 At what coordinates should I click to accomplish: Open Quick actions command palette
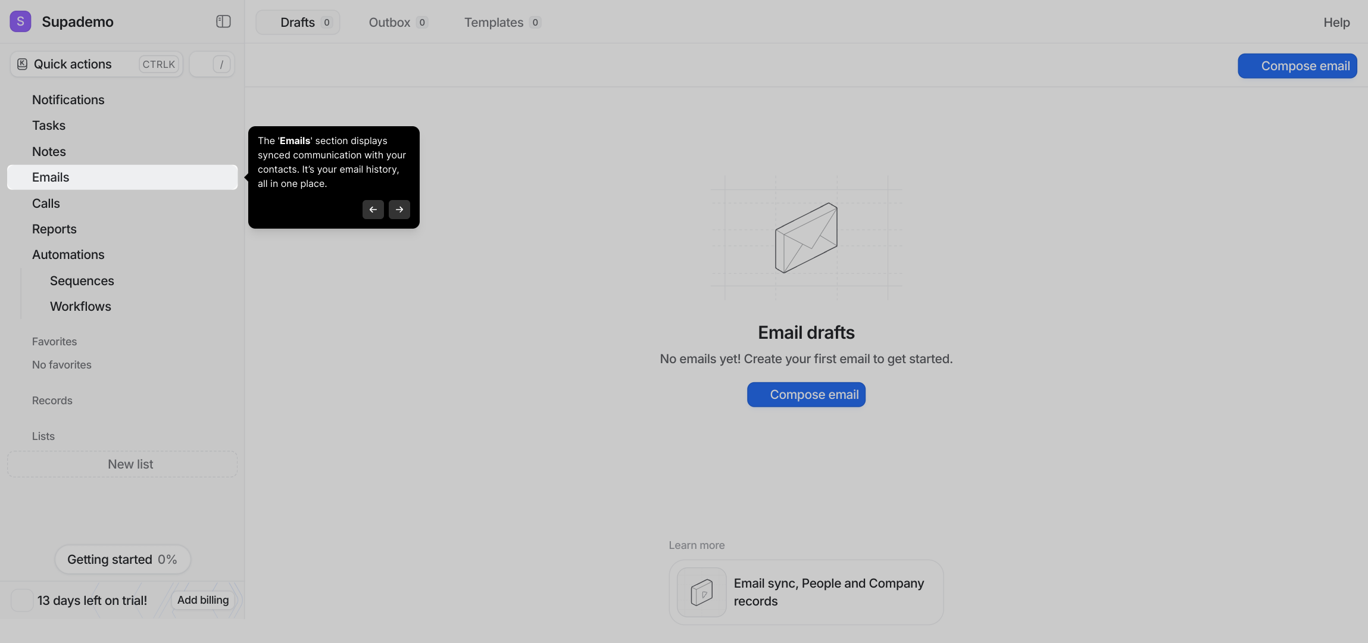(x=96, y=64)
